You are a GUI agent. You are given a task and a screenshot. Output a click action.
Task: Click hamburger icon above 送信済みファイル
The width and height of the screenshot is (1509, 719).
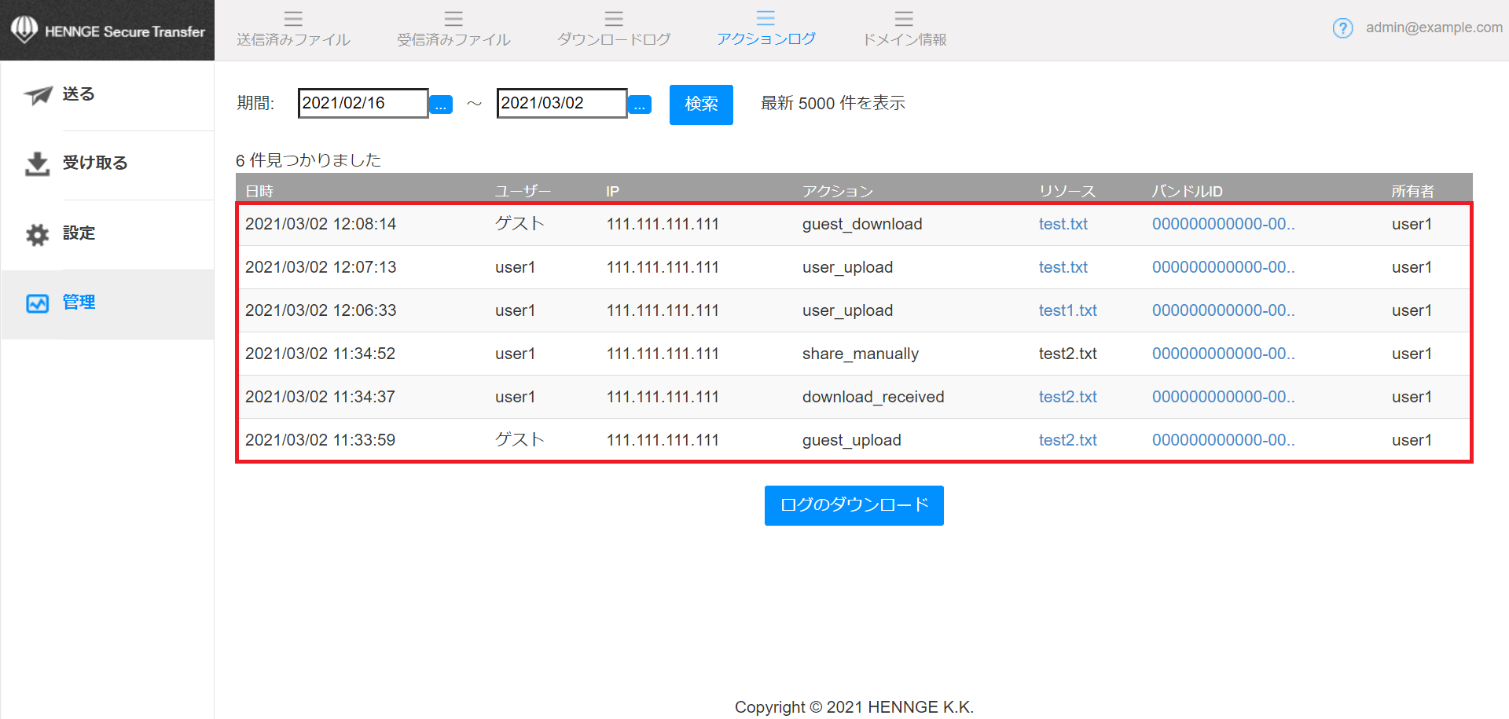click(293, 19)
